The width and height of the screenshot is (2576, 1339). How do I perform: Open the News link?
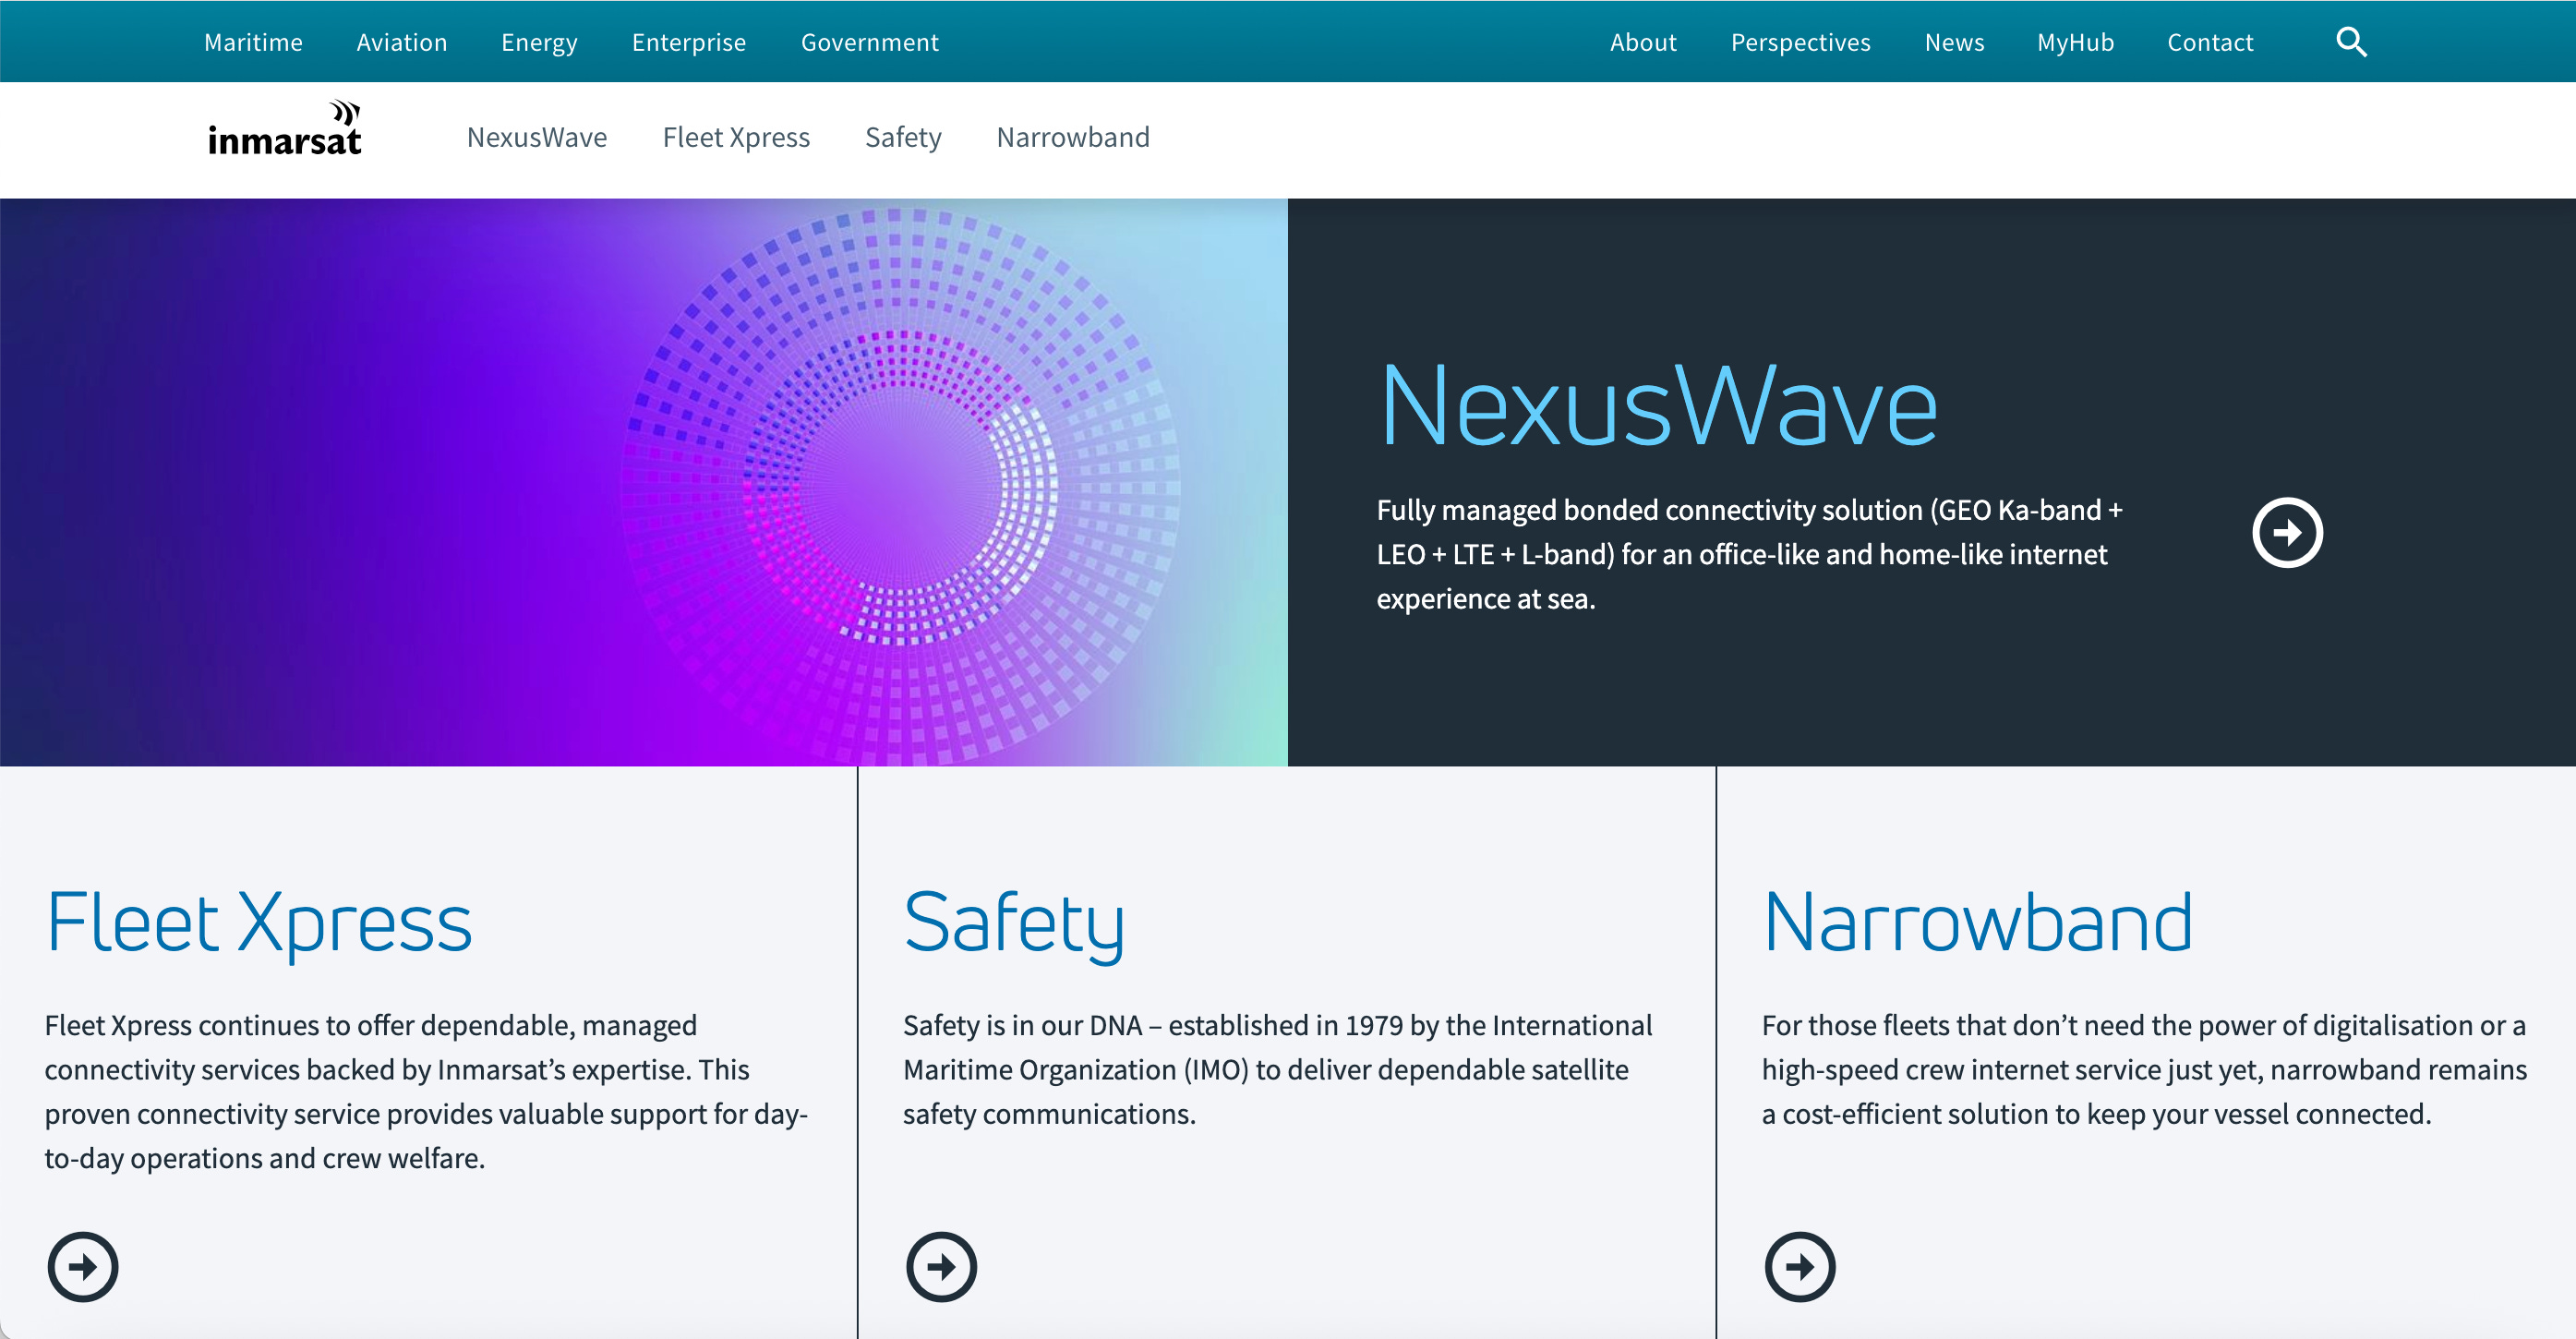[1954, 42]
